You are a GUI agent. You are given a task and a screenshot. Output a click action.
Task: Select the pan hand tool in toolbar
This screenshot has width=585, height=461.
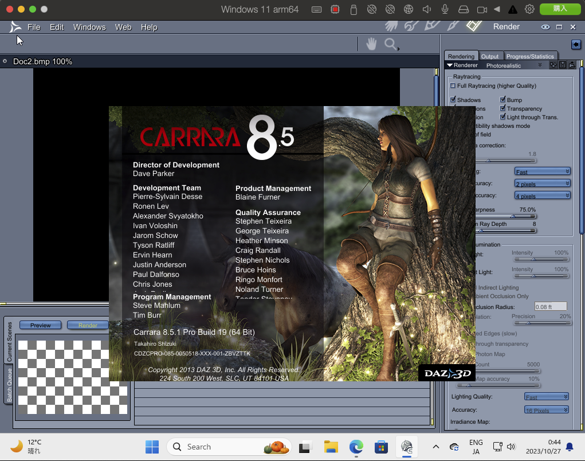click(x=371, y=44)
